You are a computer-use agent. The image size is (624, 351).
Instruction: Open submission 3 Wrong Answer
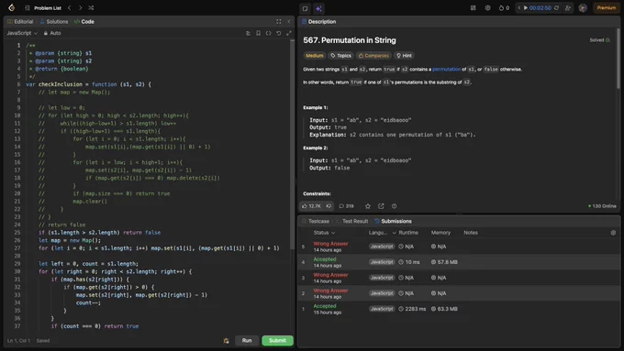(459, 278)
